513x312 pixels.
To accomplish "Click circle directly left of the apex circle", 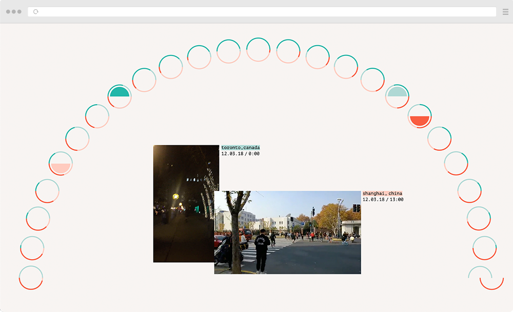I will coord(228,51).
